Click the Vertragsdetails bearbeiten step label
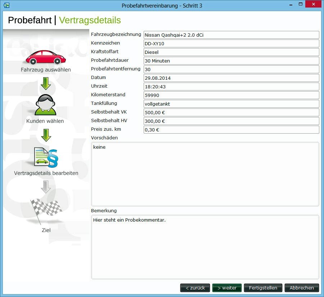This screenshot has width=324, height=297. 46,173
